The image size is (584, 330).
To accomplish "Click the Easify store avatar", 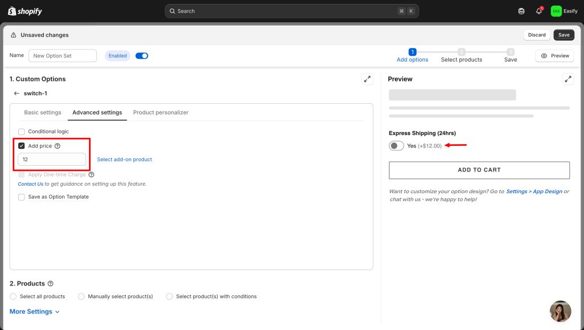I will [556, 11].
